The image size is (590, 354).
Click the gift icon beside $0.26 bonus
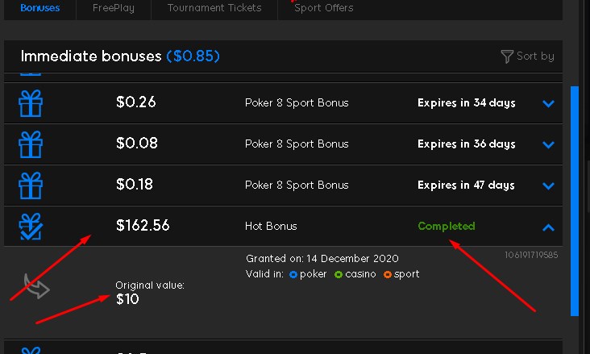click(31, 103)
